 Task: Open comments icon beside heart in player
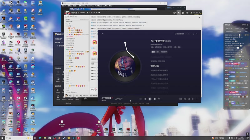120,99
